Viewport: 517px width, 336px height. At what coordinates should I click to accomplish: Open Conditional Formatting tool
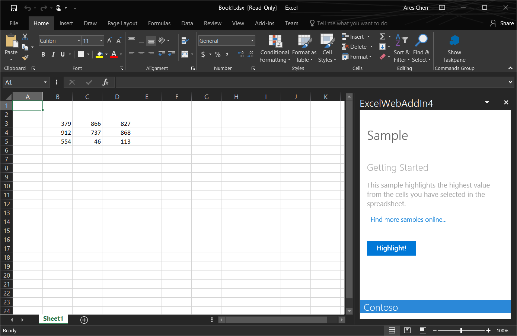[275, 41]
